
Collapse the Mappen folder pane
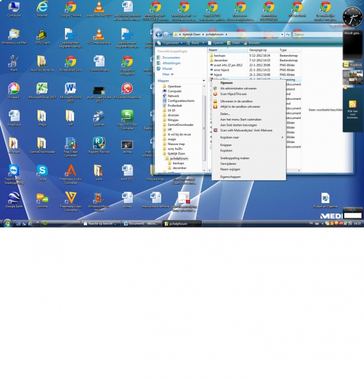click(x=204, y=81)
